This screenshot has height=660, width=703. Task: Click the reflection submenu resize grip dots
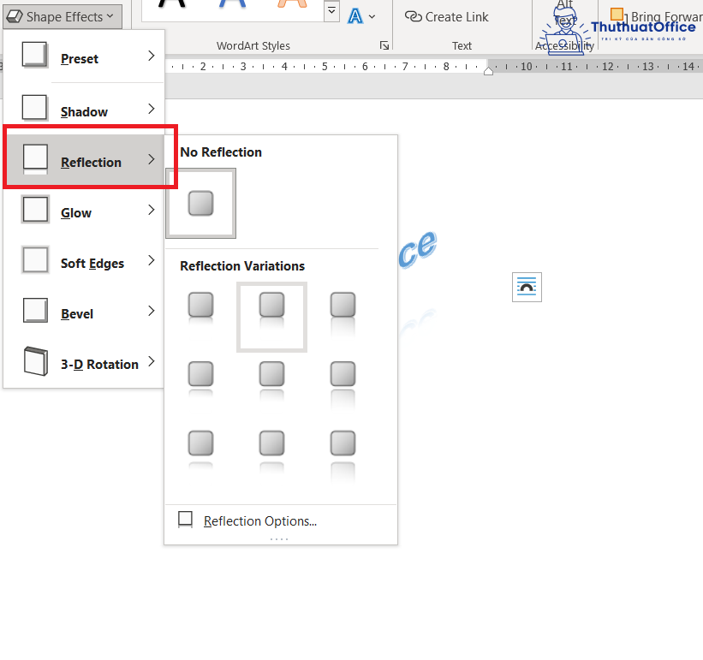click(x=279, y=539)
